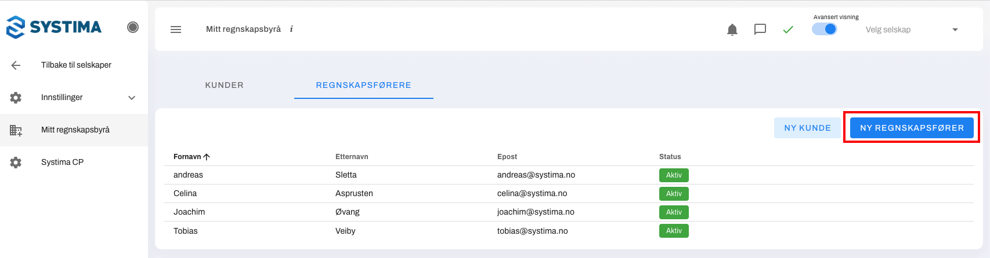The width and height of the screenshot is (990, 258).
Task: Select first name Celina
Action: click(x=185, y=194)
